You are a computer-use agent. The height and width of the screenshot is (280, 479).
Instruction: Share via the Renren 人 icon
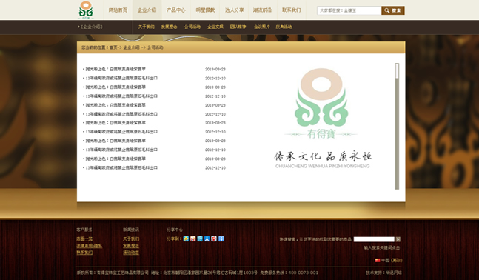[x=207, y=239]
